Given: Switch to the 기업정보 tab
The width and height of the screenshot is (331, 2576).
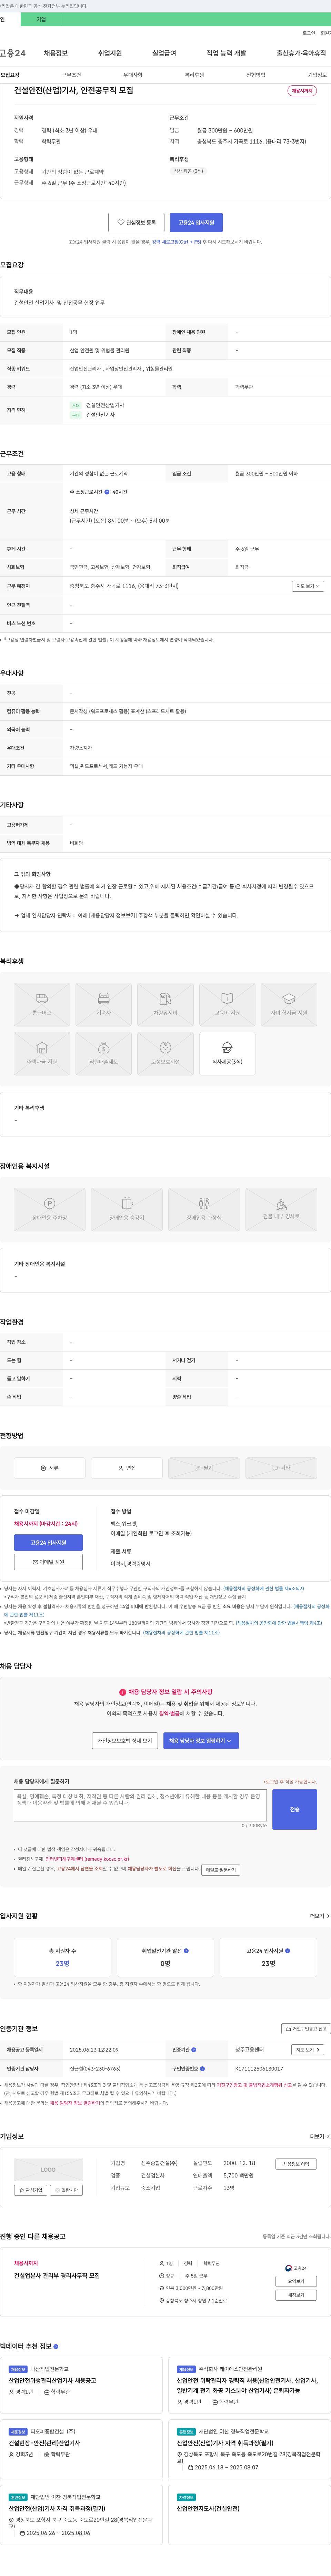Looking at the screenshot, I should click(317, 75).
